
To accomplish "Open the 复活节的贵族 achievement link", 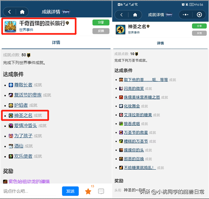I will tap(28, 95).
